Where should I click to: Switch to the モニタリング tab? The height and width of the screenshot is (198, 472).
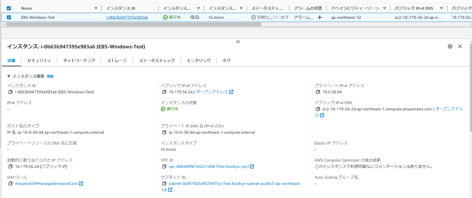[199, 60]
